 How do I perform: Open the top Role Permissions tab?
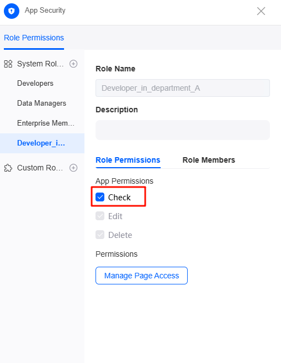point(34,38)
